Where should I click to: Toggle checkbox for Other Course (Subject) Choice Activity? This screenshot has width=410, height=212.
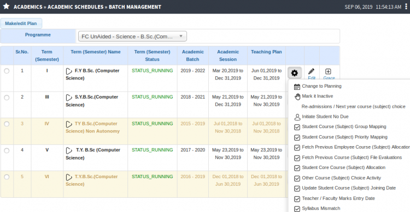(x=297, y=178)
